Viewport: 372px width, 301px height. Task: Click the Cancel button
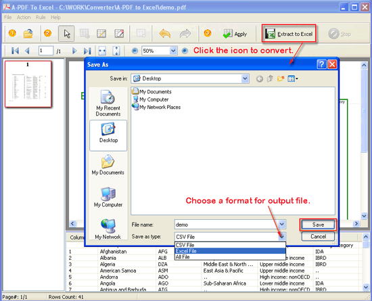pos(318,237)
